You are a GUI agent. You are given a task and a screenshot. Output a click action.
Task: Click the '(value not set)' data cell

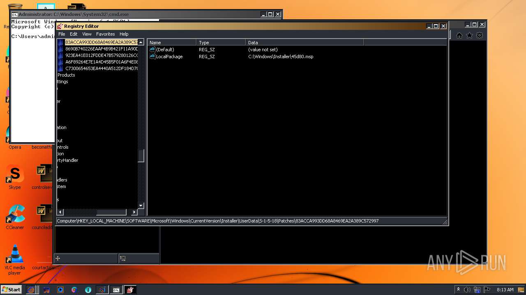click(263, 50)
